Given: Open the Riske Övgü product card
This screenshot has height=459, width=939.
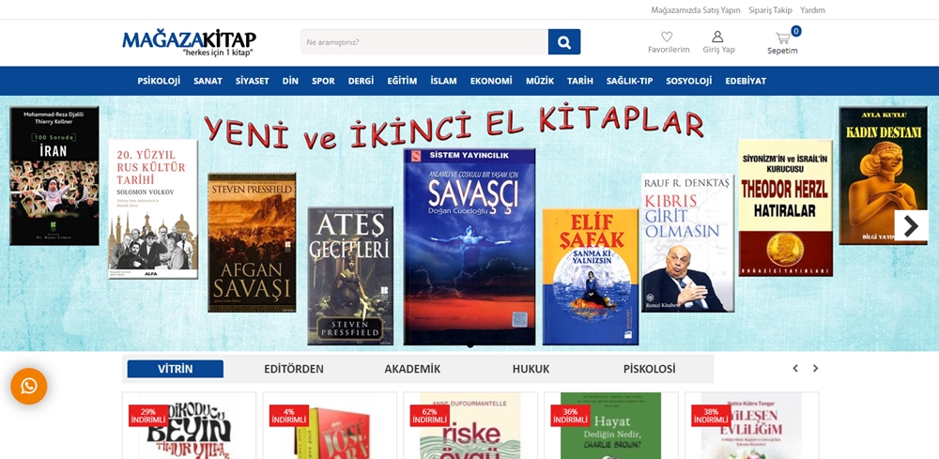Looking at the screenshot, I should pos(470,425).
